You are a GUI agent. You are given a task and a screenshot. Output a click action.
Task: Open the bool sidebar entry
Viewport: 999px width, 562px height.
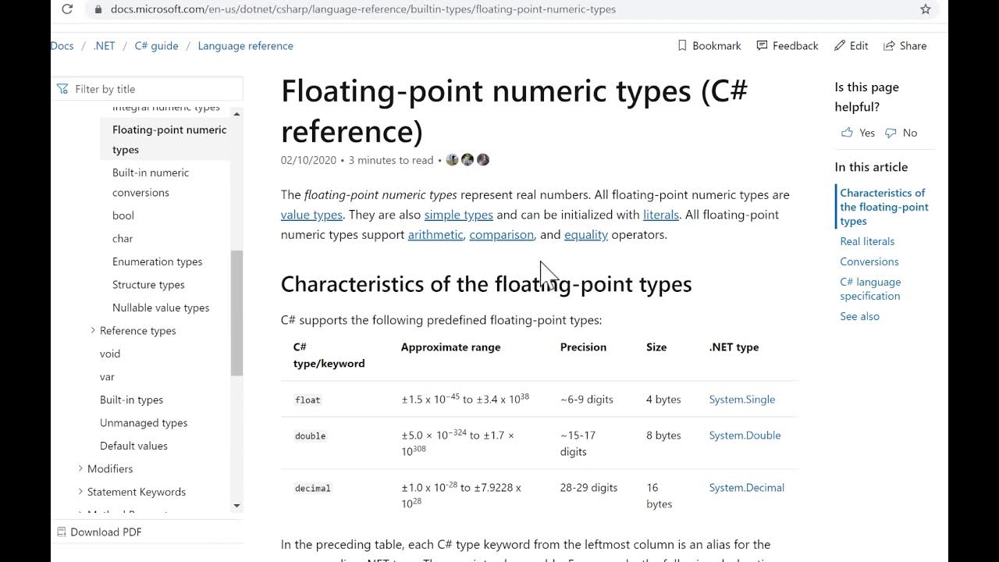(x=123, y=215)
